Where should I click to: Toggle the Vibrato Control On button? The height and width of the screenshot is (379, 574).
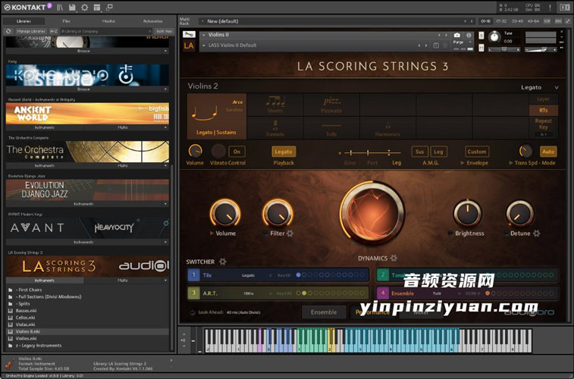coord(237,152)
